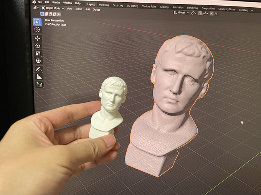
Task: Switch to the Animation workspace tab
Action: point(178,8)
